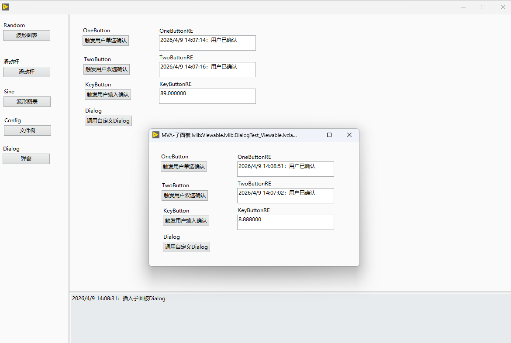This screenshot has width=511, height=343.
Task: Open the Random 波形图表 panel
Action: click(x=27, y=35)
